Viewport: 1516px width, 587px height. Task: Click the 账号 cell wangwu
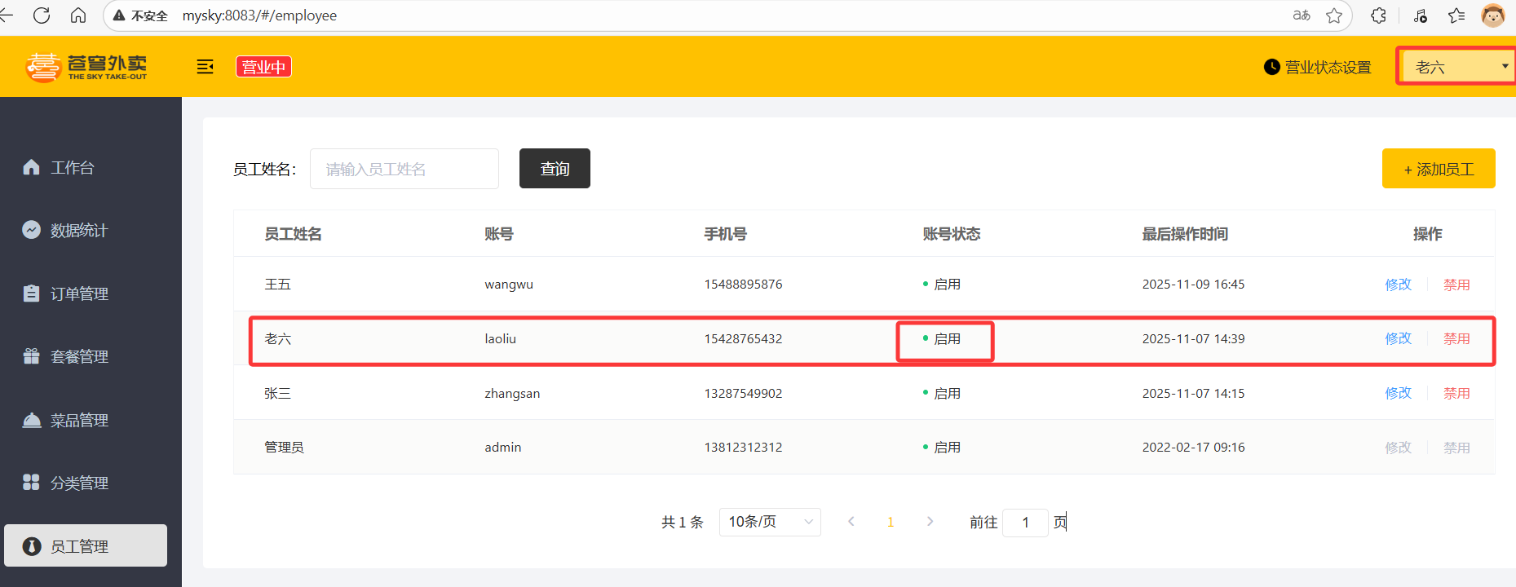[x=509, y=285]
